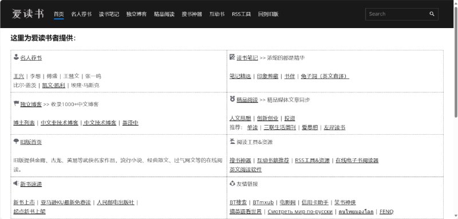Click the flag icon beside 独立博客

[16, 104]
